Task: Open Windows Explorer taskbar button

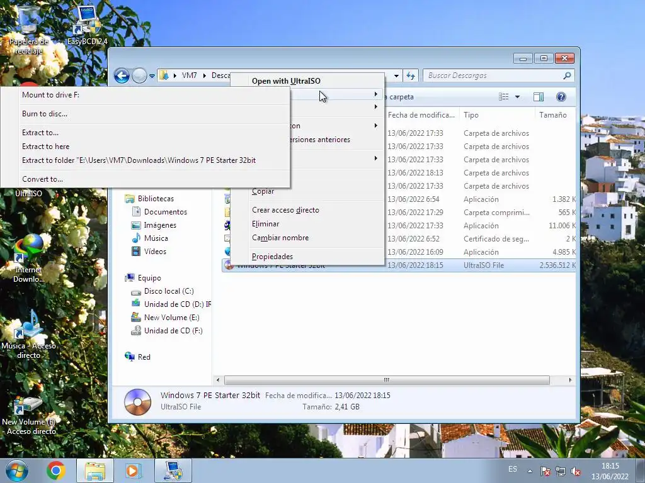Action: point(95,470)
